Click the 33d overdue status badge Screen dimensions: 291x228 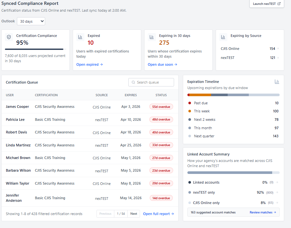point(161,145)
